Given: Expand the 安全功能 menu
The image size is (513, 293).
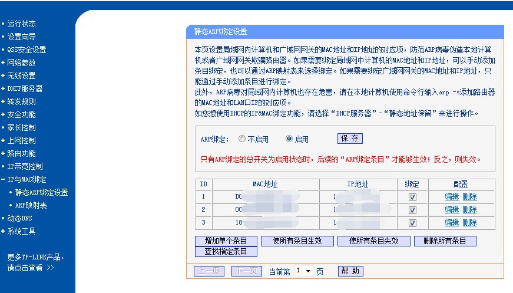Looking at the screenshot, I should 21,114.
